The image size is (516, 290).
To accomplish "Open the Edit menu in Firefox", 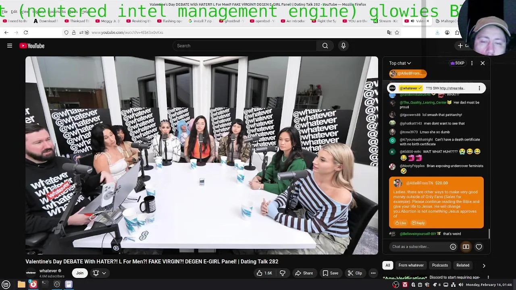I will [x=14, y=12].
